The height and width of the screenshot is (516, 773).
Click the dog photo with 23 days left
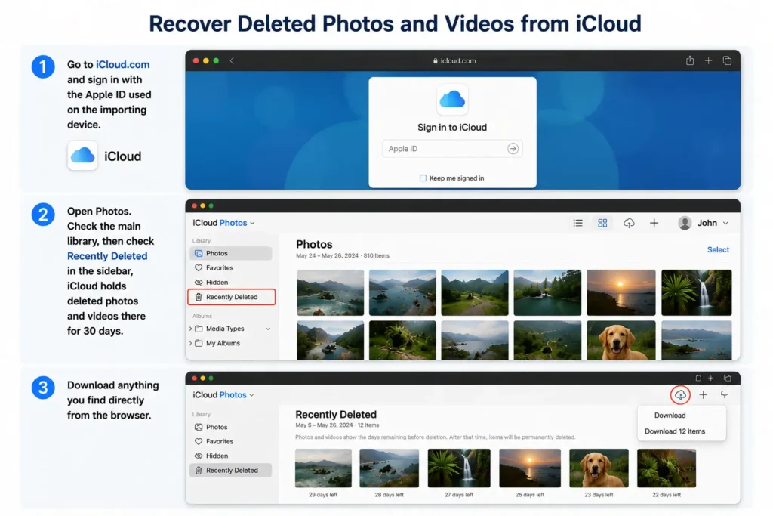[x=599, y=468]
